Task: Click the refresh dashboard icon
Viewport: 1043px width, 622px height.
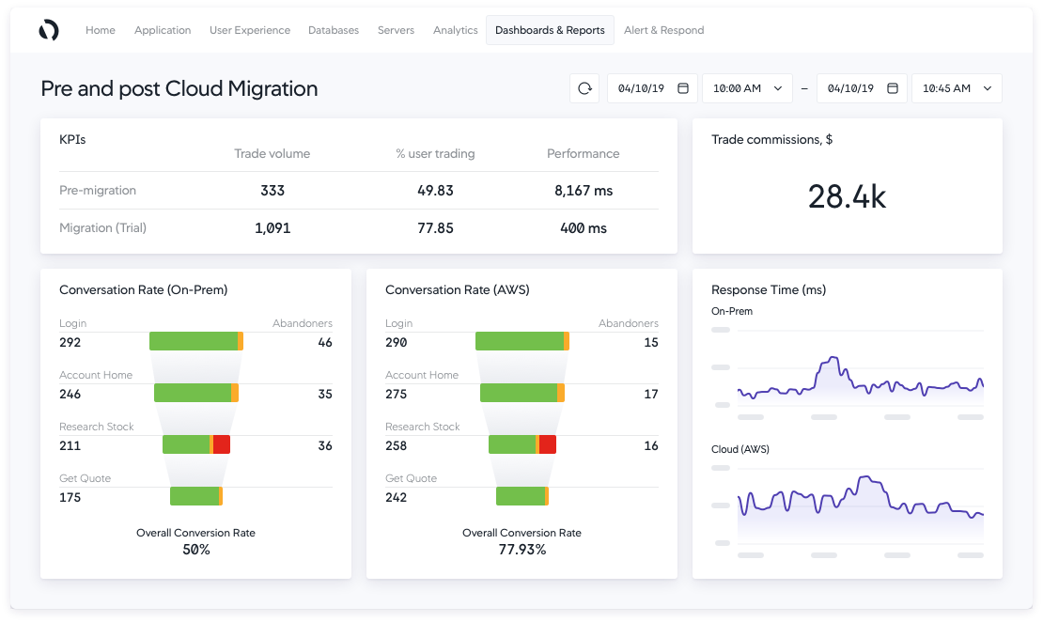Action: [x=584, y=88]
